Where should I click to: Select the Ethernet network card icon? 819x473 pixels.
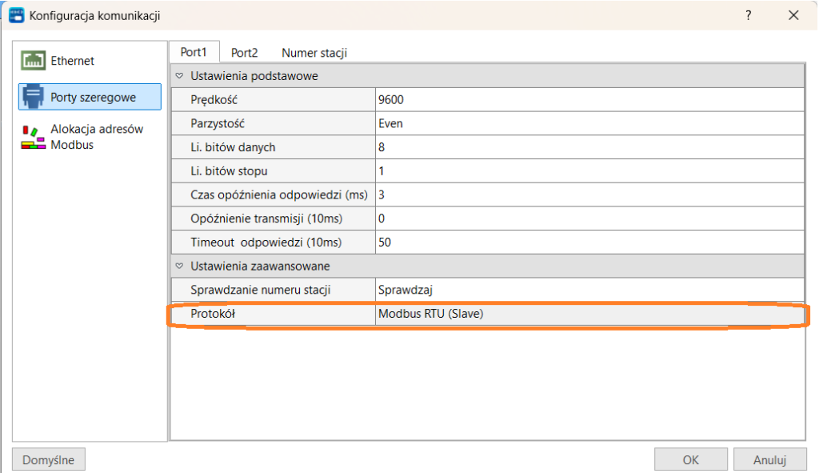[x=33, y=61]
